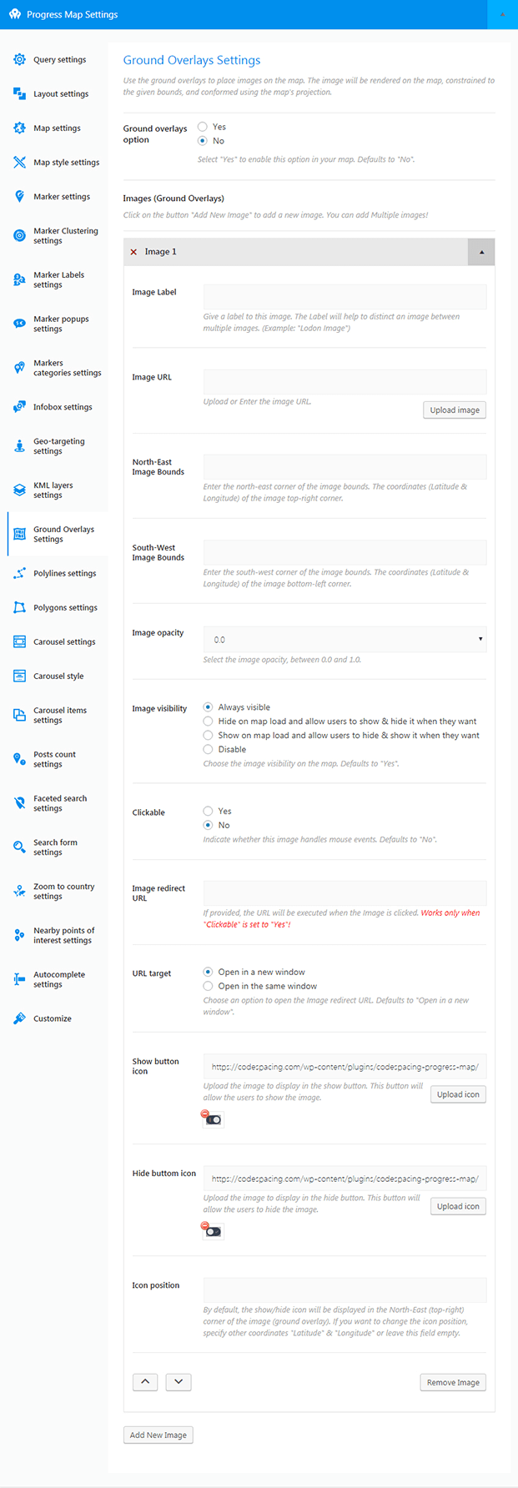Delete the Hide button icon thumbnail
The image size is (518, 1488).
[205, 1226]
